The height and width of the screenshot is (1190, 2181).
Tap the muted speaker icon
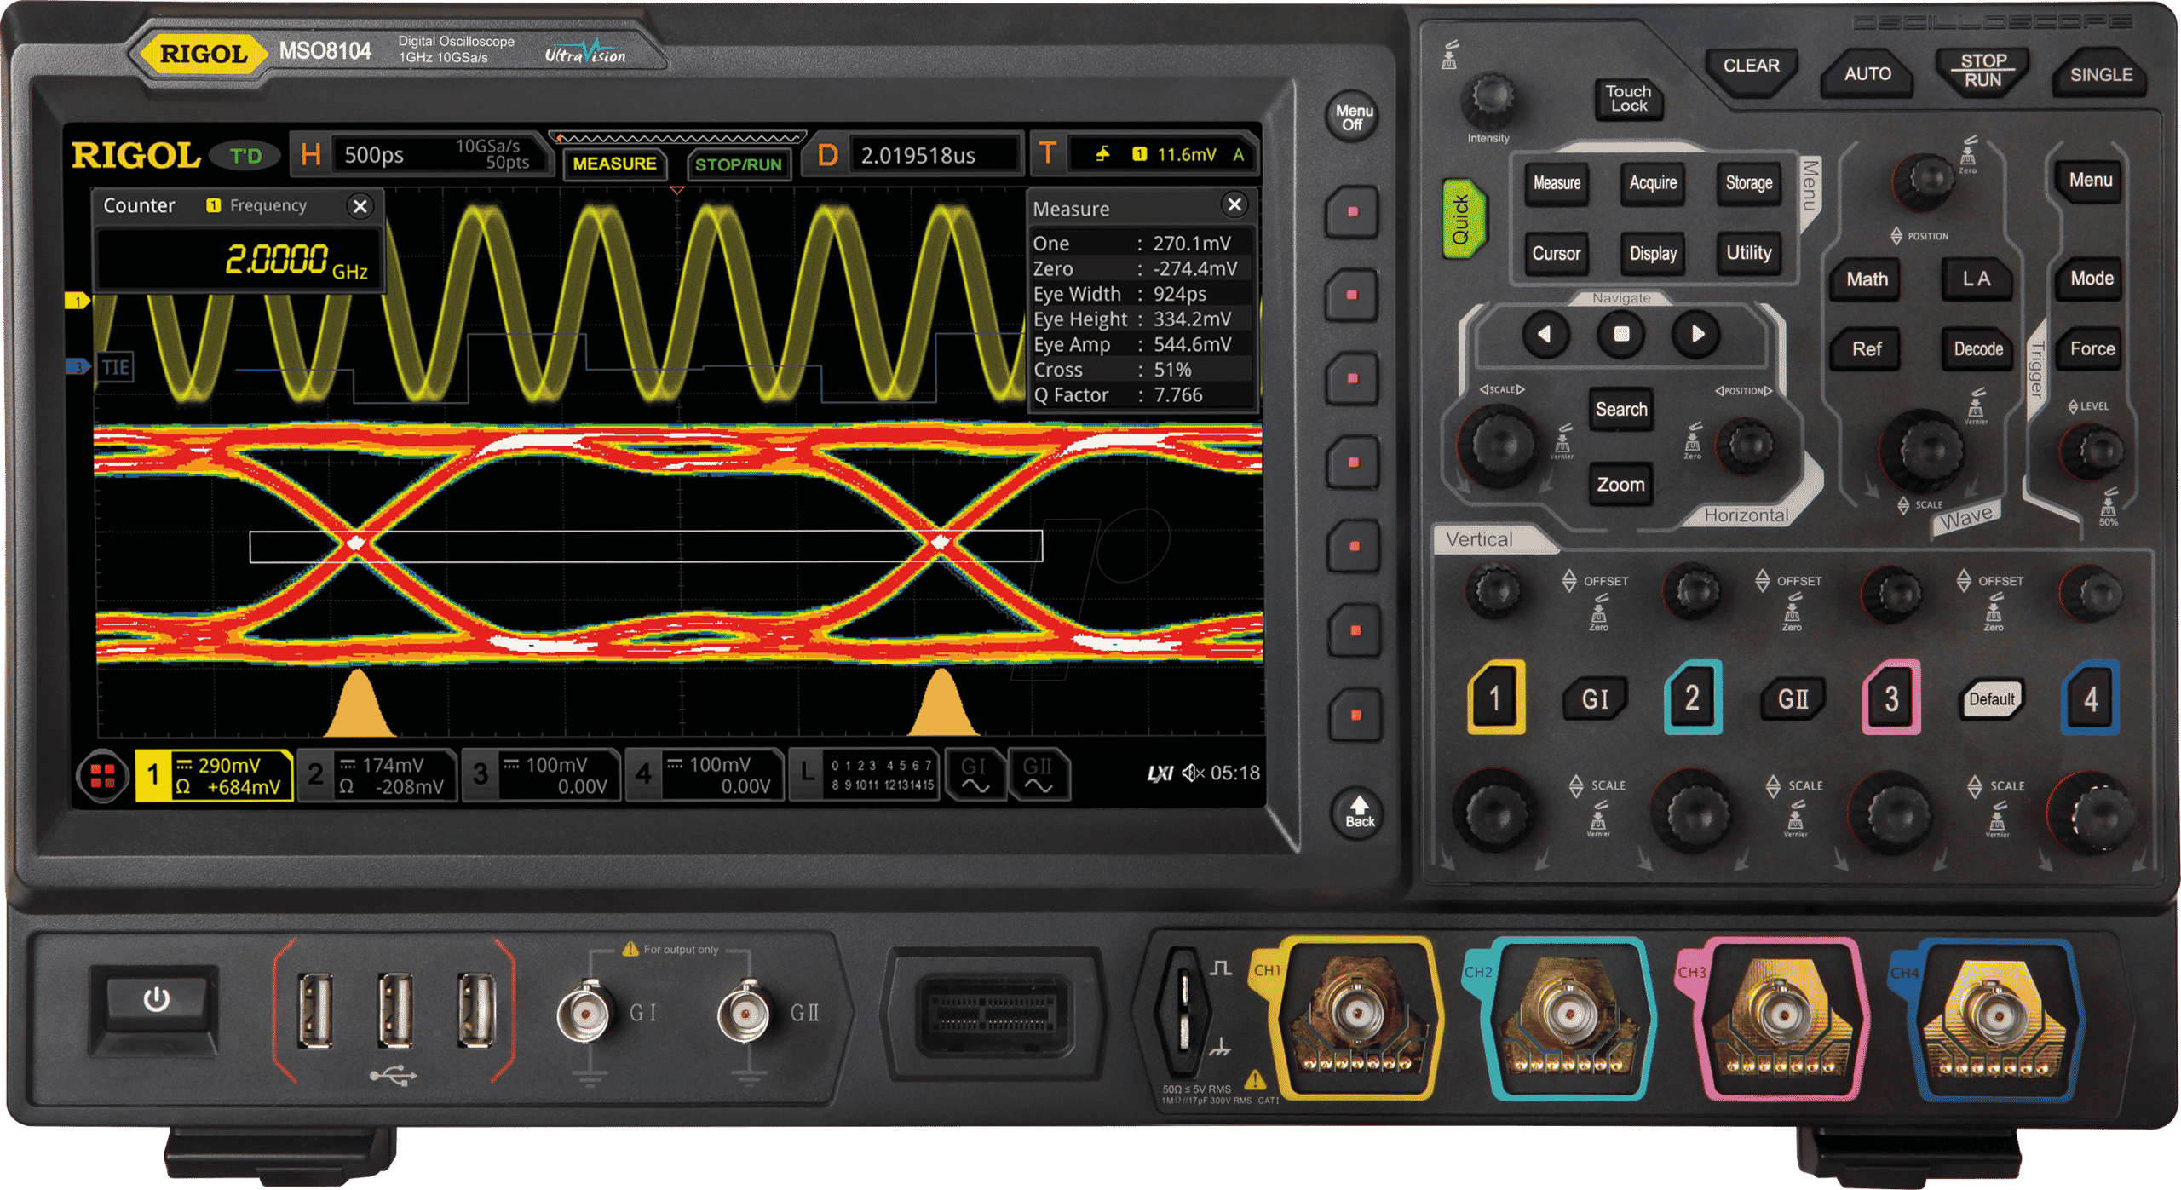1192,773
